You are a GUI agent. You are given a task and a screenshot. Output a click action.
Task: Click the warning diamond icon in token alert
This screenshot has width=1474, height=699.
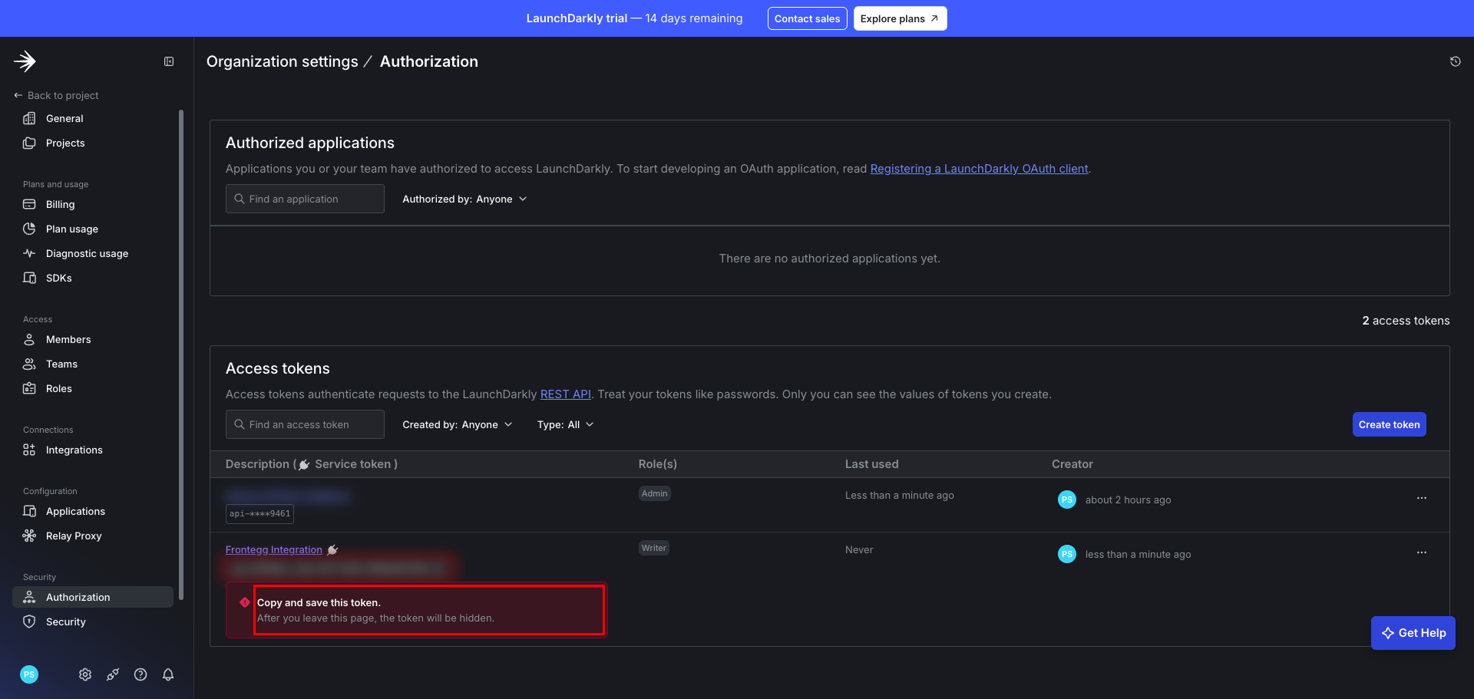point(245,602)
